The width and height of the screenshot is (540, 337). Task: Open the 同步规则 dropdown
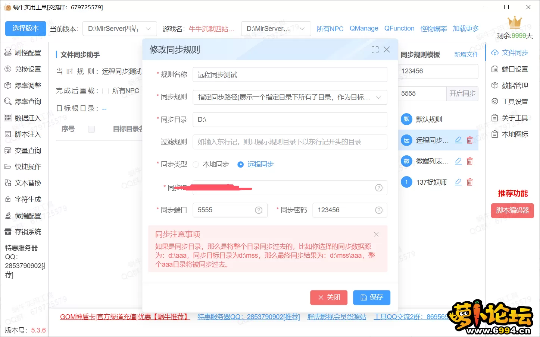290,97
